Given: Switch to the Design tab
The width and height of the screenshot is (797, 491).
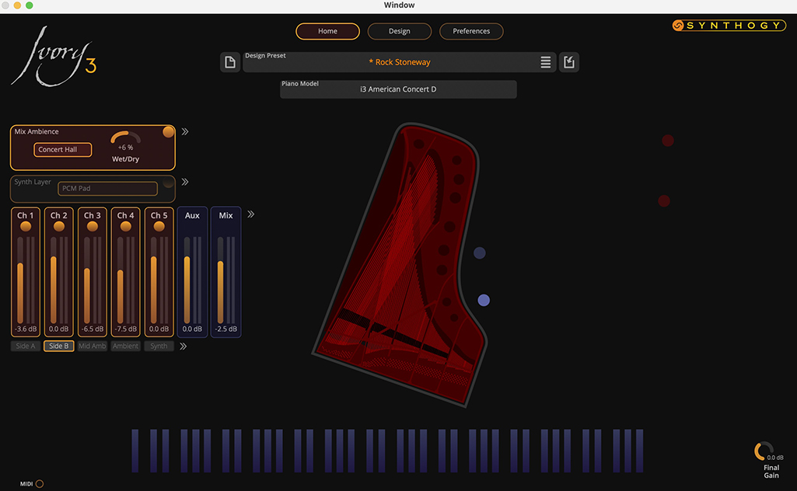Looking at the screenshot, I should (399, 31).
